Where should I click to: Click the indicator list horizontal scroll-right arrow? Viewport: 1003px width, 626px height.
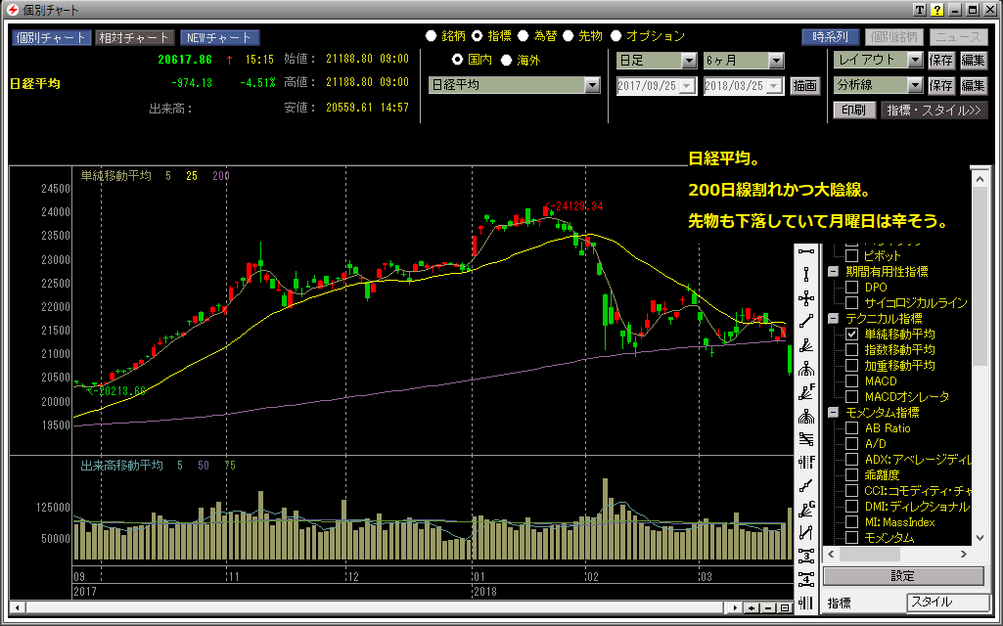tap(963, 554)
